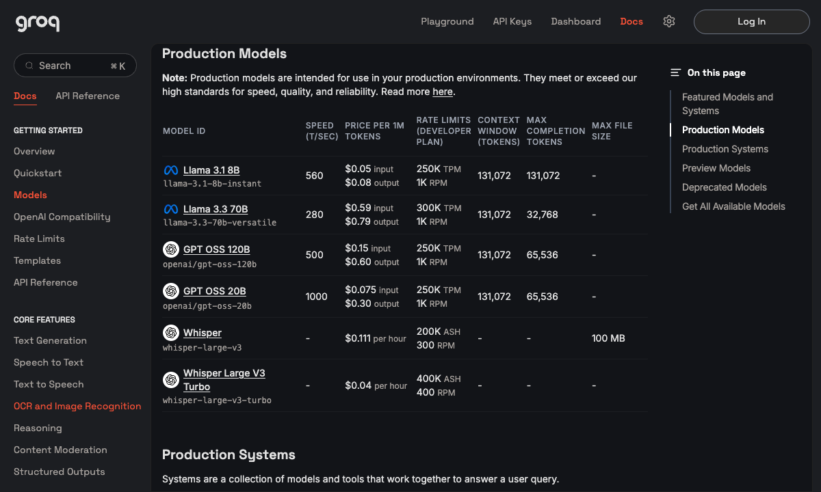Open OpenAI Compatibility page
821x492 pixels.
(x=62, y=217)
